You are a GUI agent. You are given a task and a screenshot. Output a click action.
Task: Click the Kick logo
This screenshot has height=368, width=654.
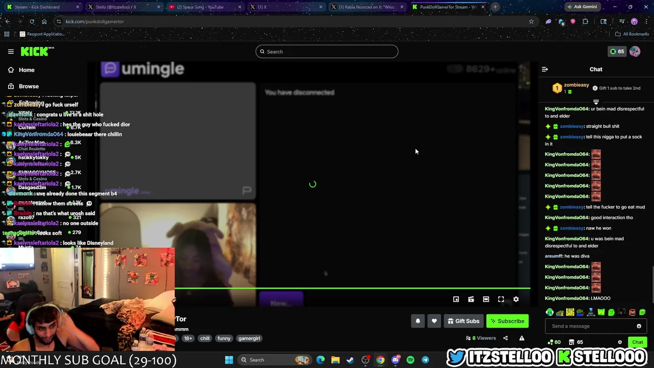tap(37, 51)
